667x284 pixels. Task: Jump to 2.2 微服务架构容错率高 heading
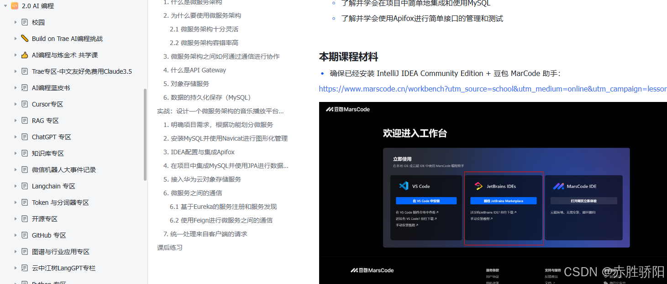pos(204,43)
